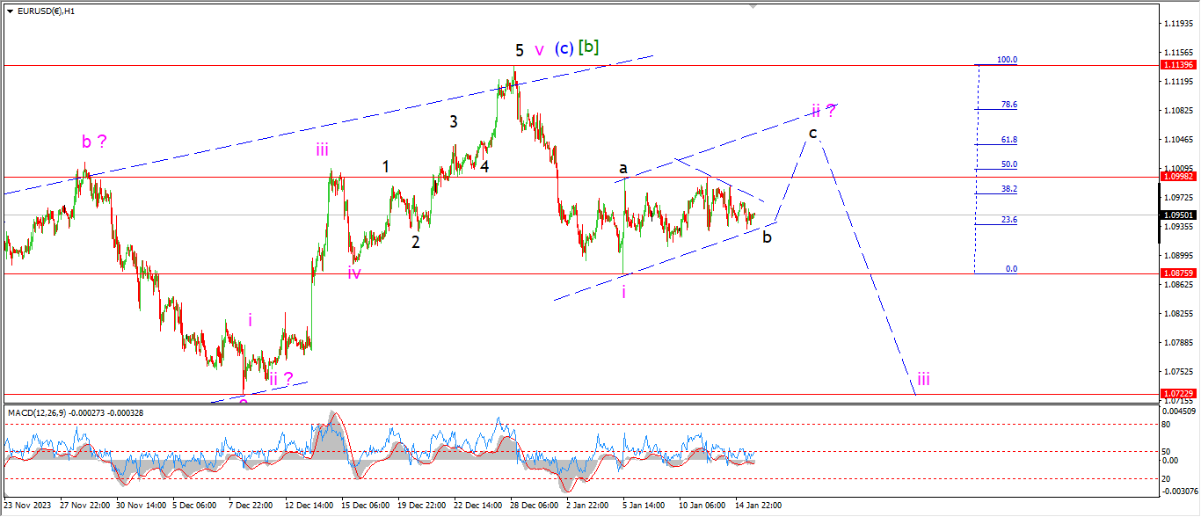Select the red 1.08759 price level tag
This screenshot has width=1201, height=517.
pyautogui.click(x=1176, y=273)
